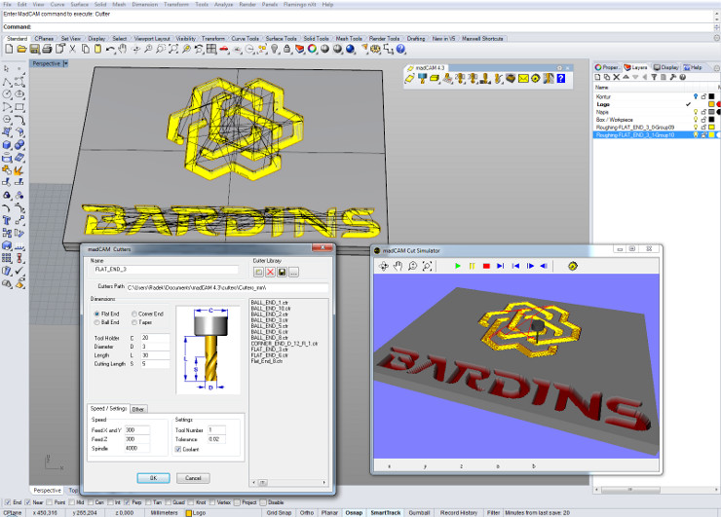721x517 pixels.
Task: Click the pan hand icon in Cut Simulator
Action: point(398,266)
